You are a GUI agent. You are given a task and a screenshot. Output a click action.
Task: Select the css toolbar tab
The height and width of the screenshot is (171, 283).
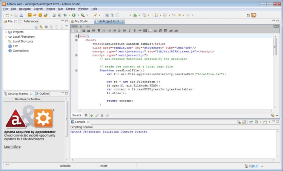[x=88, y=26]
